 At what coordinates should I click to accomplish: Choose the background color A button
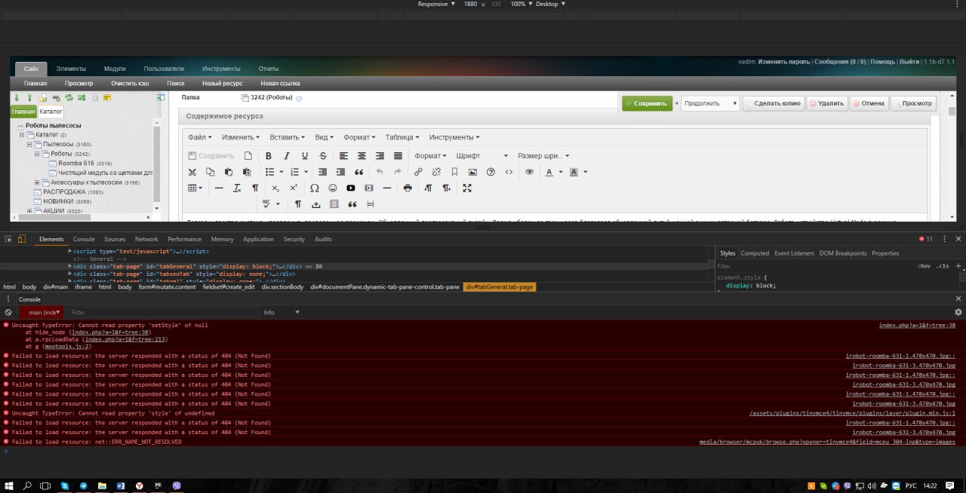coord(574,172)
